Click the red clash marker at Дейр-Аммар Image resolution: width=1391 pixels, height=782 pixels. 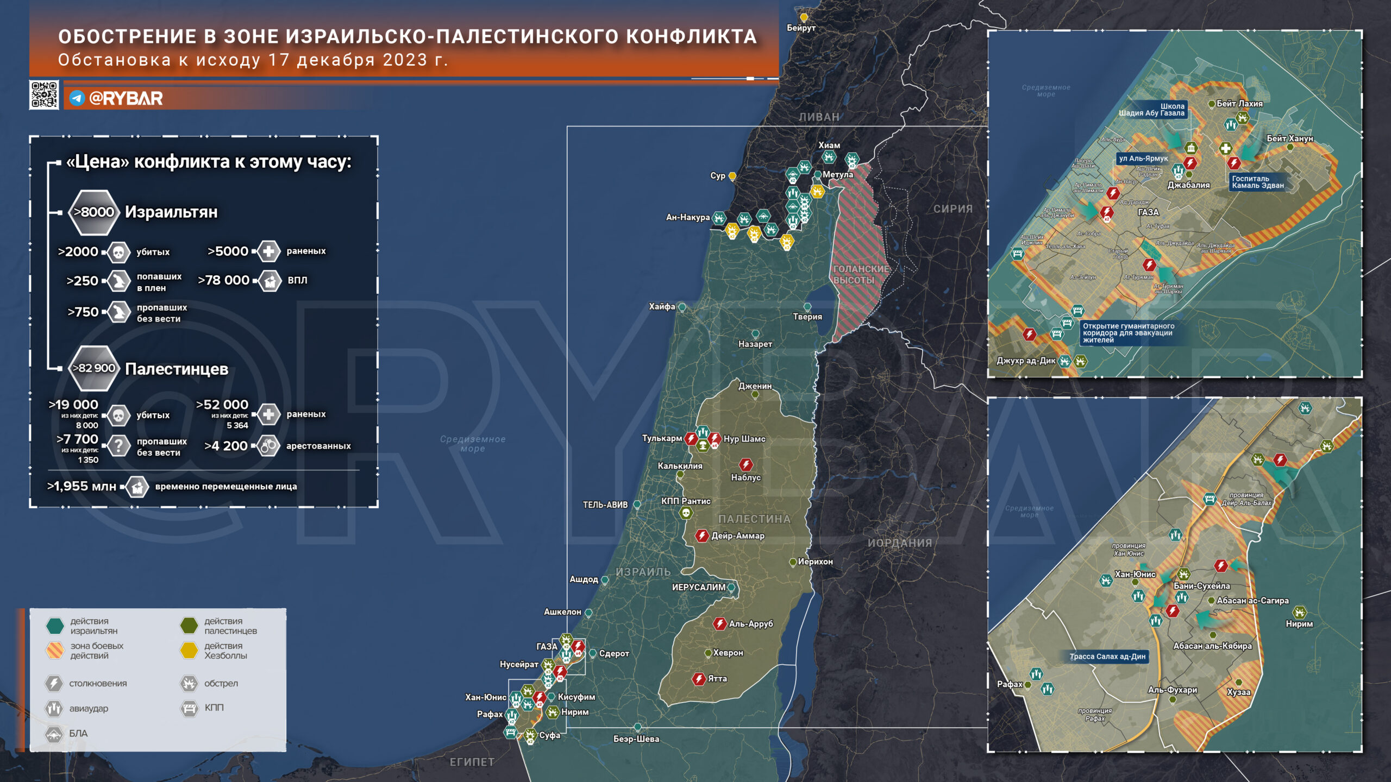(701, 536)
